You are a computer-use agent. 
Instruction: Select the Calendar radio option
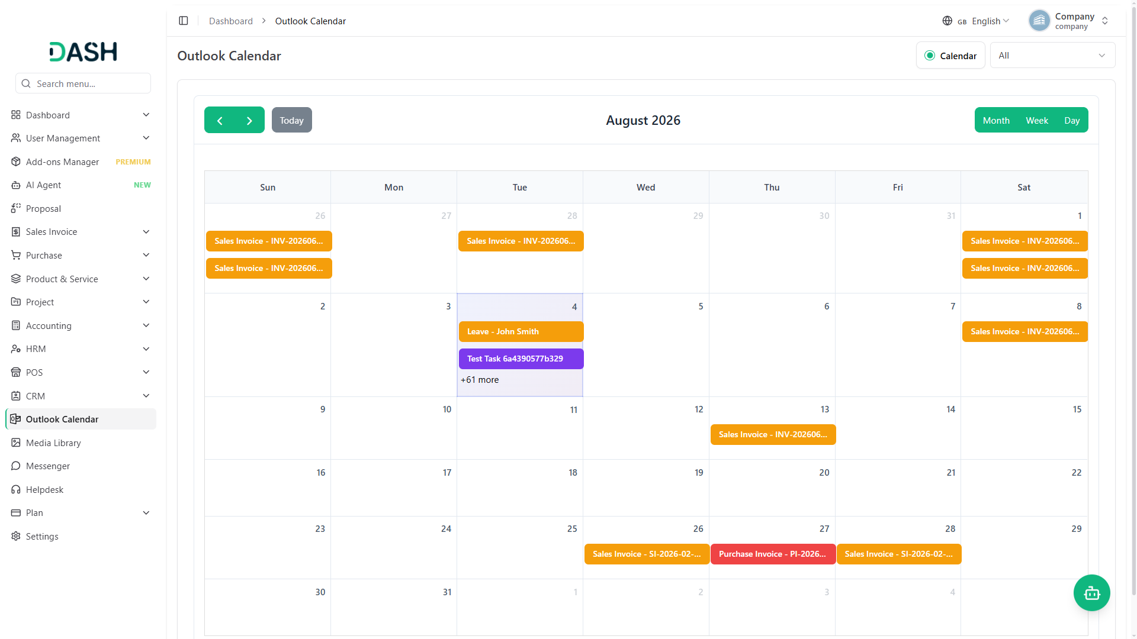[x=930, y=56]
